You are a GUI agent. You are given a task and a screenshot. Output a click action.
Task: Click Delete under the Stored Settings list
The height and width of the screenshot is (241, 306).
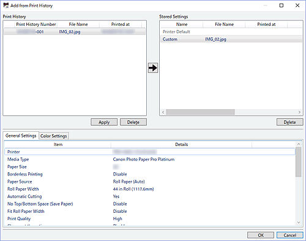click(289, 122)
